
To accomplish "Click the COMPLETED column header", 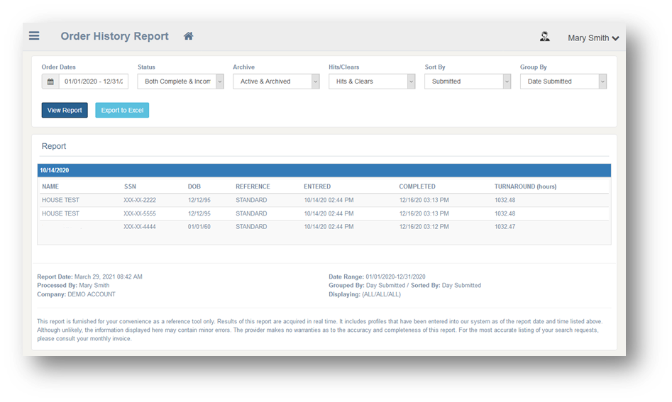I will [417, 186].
